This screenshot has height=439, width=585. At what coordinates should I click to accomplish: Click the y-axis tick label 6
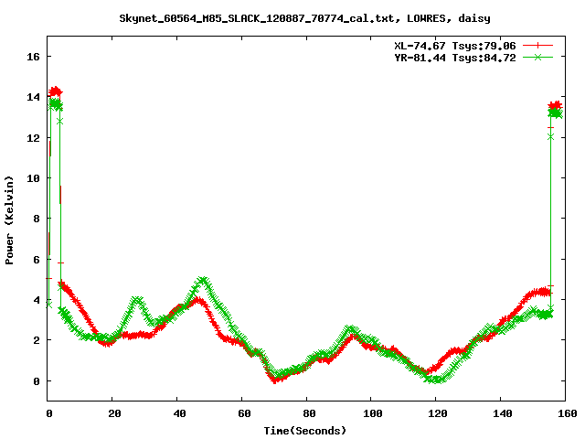37,260
